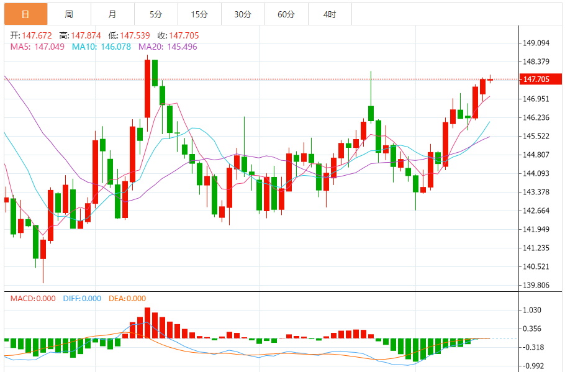
Task: Open the 60分 timeframe tab
Action: point(286,14)
